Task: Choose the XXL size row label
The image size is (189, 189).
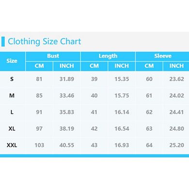Action: point(12,145)
